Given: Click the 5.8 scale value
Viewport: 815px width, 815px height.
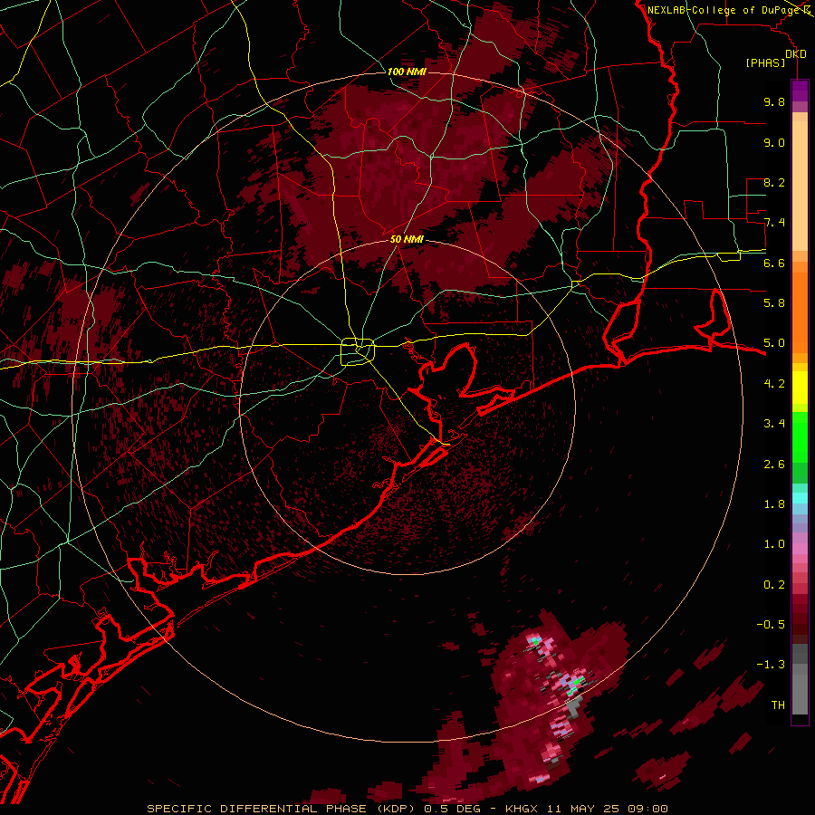Looking at the screenshot, I should pyautogui.click(x=774, y=303).
